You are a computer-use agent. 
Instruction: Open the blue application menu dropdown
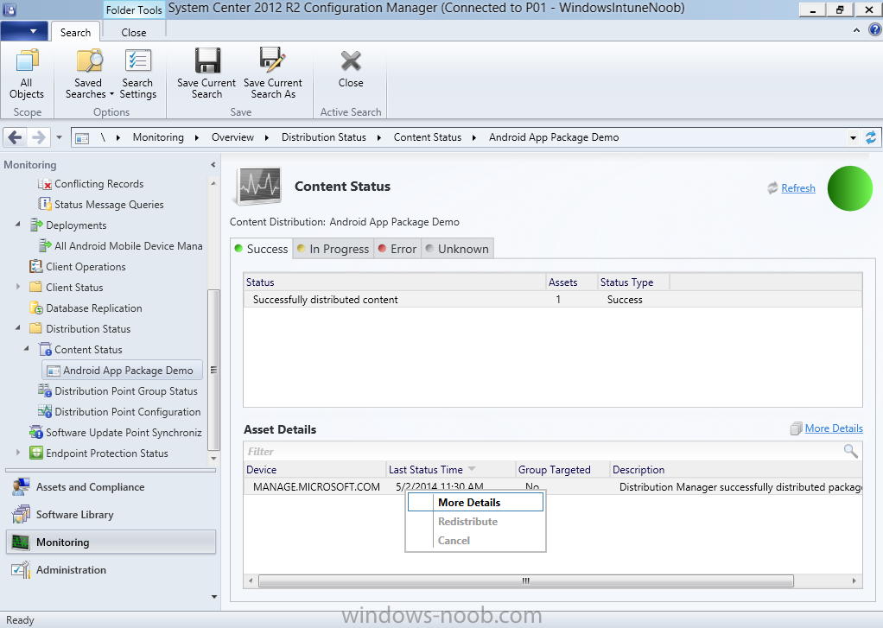click(x=23, y=32)
